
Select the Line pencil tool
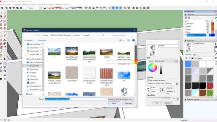1,21
